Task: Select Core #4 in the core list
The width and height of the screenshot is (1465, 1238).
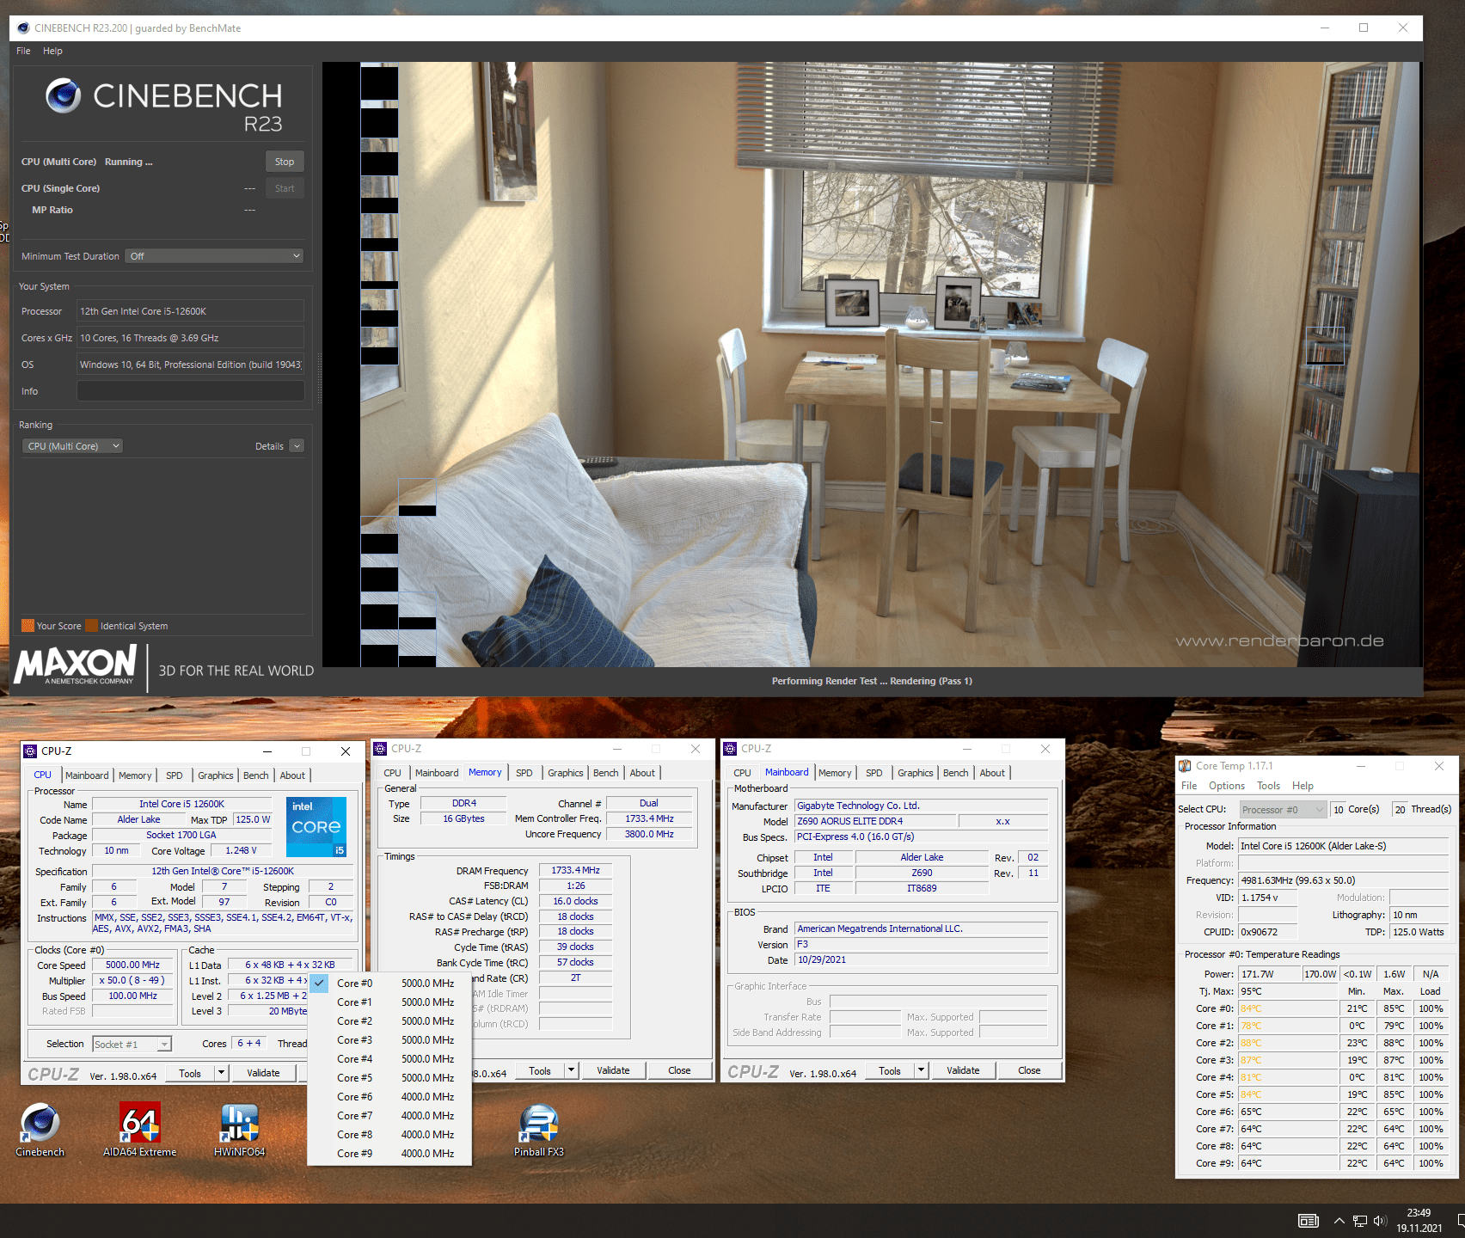Action: pyautogui.click(x=389, y=1058)
